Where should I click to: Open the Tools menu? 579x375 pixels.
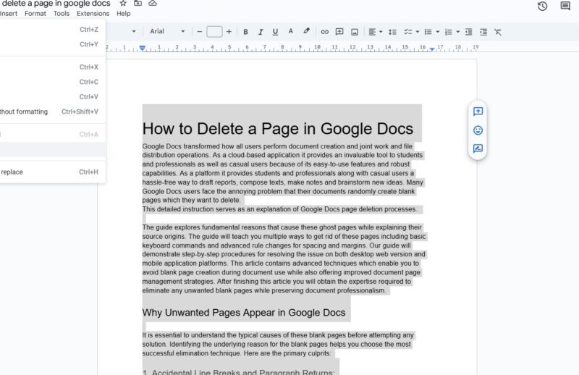pos(62,14)
